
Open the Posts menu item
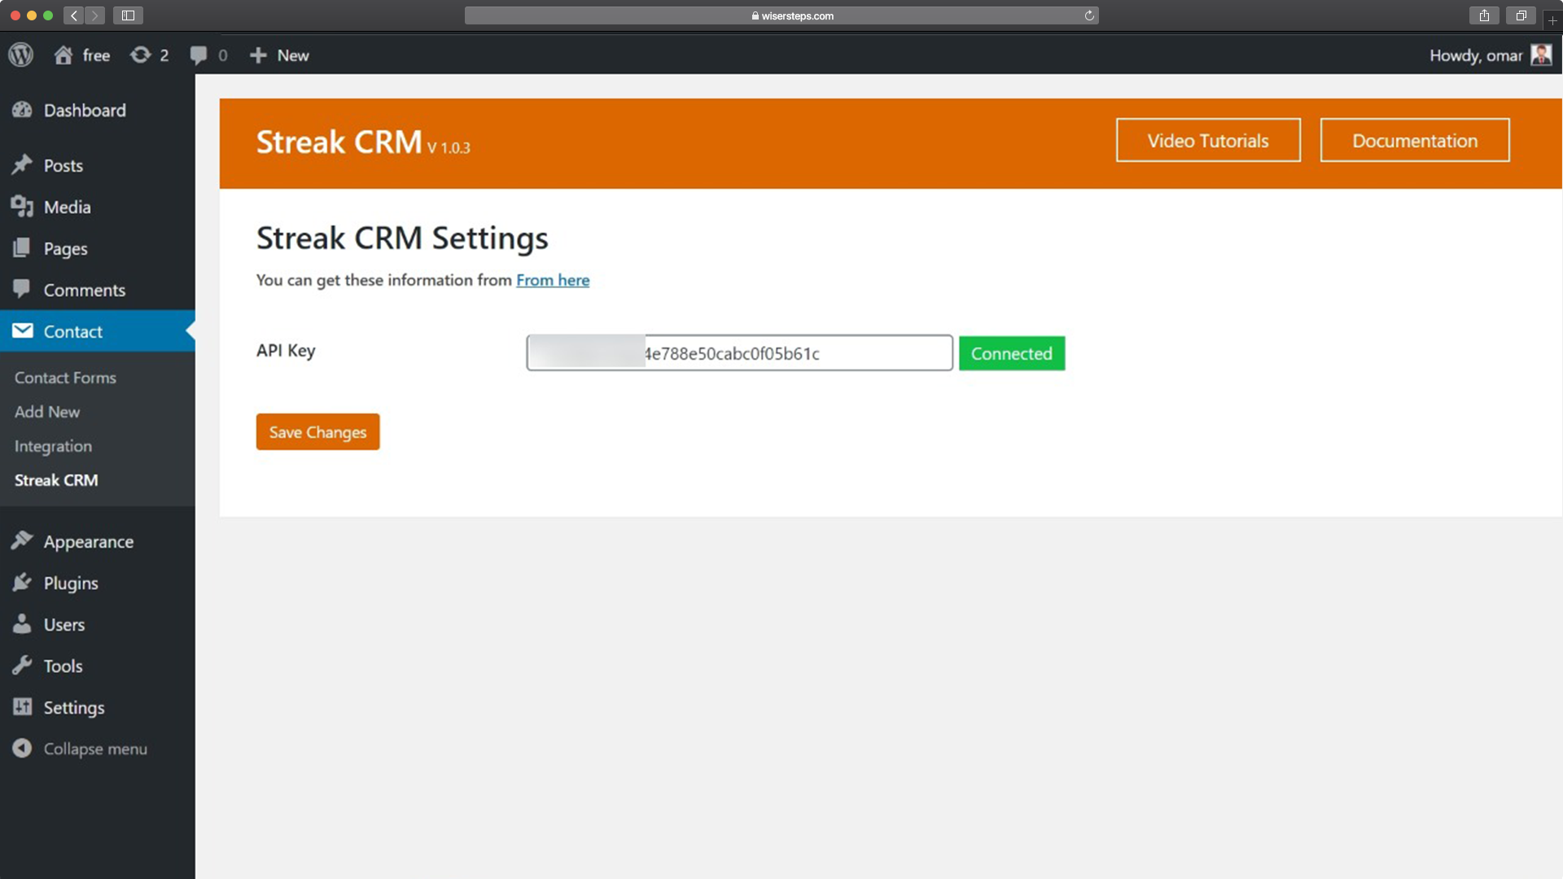pos(98,165)
